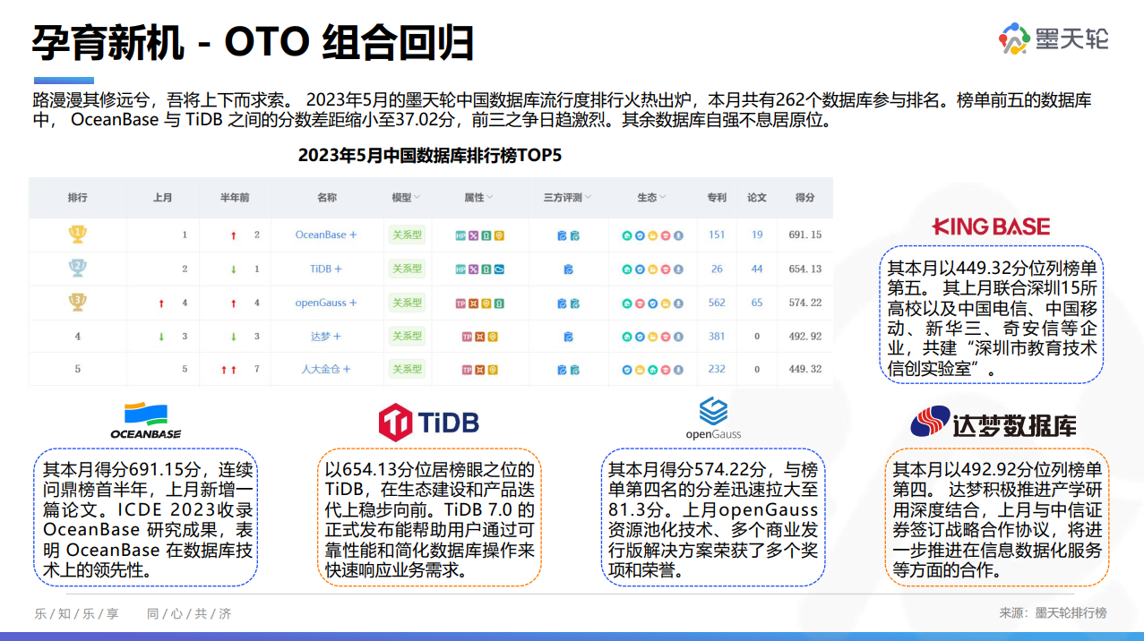1144x641 pixels.
Task: Click the KingBase logo
Action: [991, 226]
